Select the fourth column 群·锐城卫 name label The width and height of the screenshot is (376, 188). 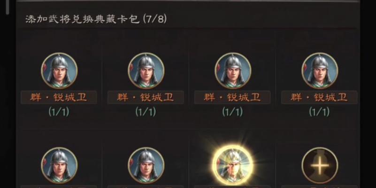coord(319,97)
